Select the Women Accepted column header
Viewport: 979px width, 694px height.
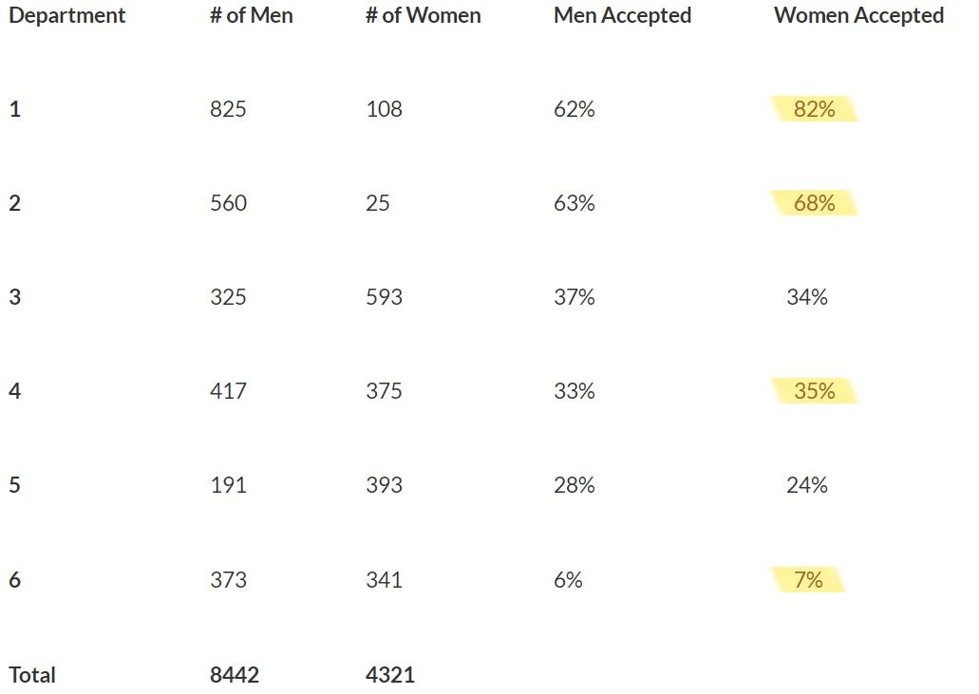(858, 15)
